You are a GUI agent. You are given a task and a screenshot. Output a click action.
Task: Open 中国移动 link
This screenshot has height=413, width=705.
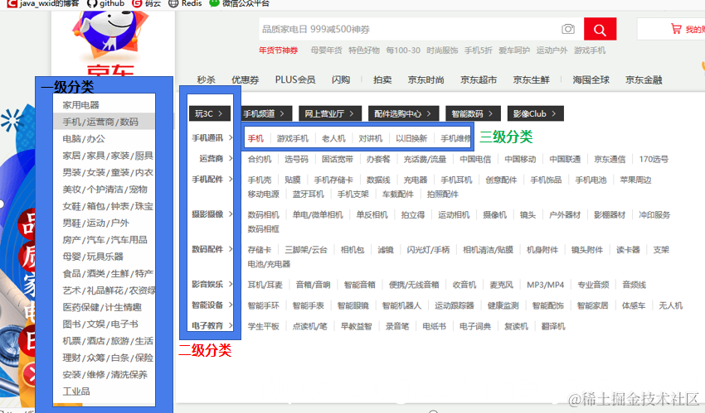pos(520,159)
